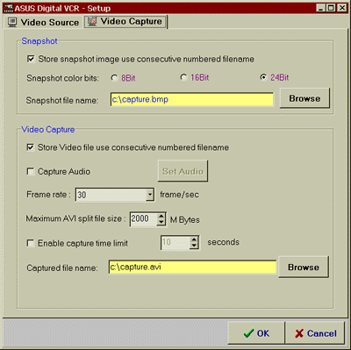The width and height of the screenshot is (351, 350).
Task: Close the Setup window
Action: 341,8
